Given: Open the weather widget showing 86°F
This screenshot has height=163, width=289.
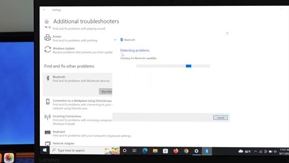Looking at the screenshot, I should click(x=244, y=151).
